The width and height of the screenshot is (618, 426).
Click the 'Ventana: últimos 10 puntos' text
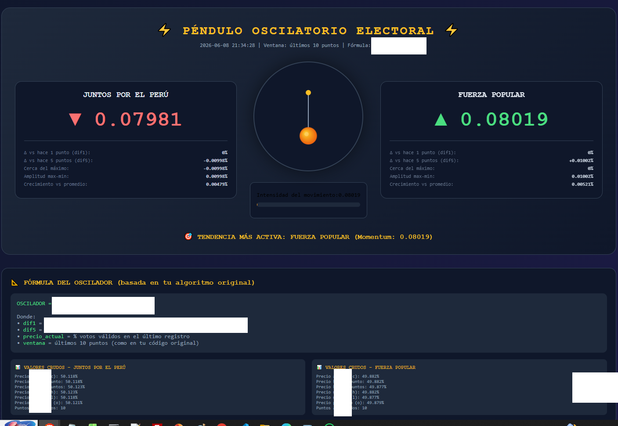[x=301, y=45]
